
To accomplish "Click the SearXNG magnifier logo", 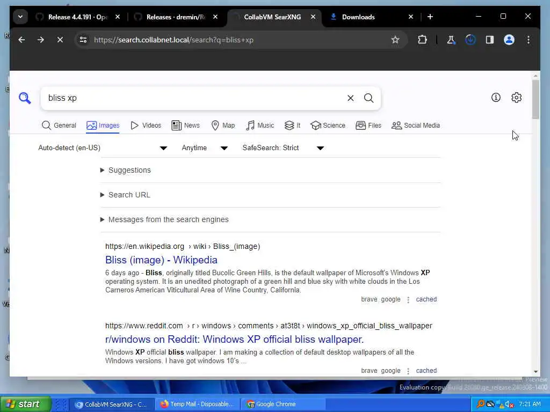I will (x=25, y=98).
